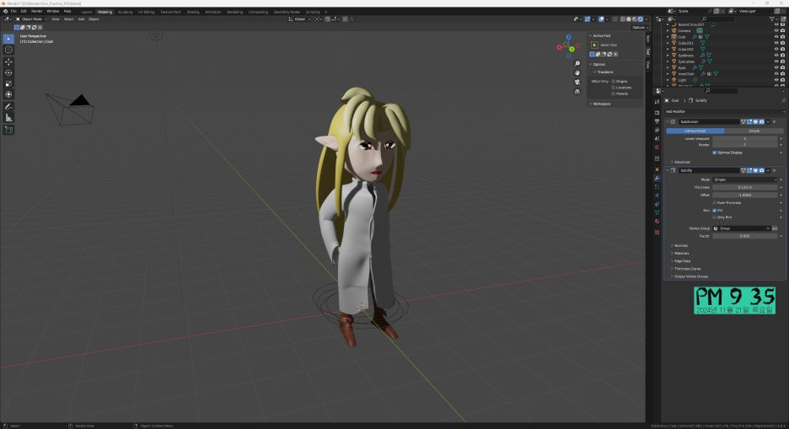Screen dimensions: 789x429
Task: Enable the Only Rim checkbox
Action: [x=715, y=217]
